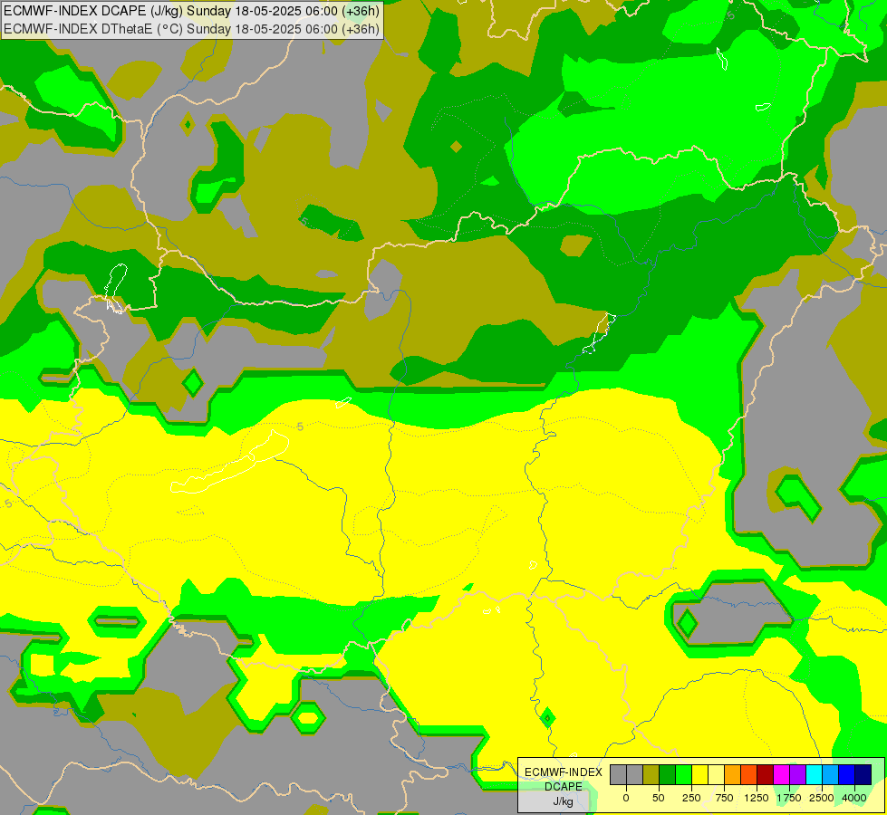Click the legend value 50
The height and width of the screenshot is (815, 887).
tap(659, 798)
